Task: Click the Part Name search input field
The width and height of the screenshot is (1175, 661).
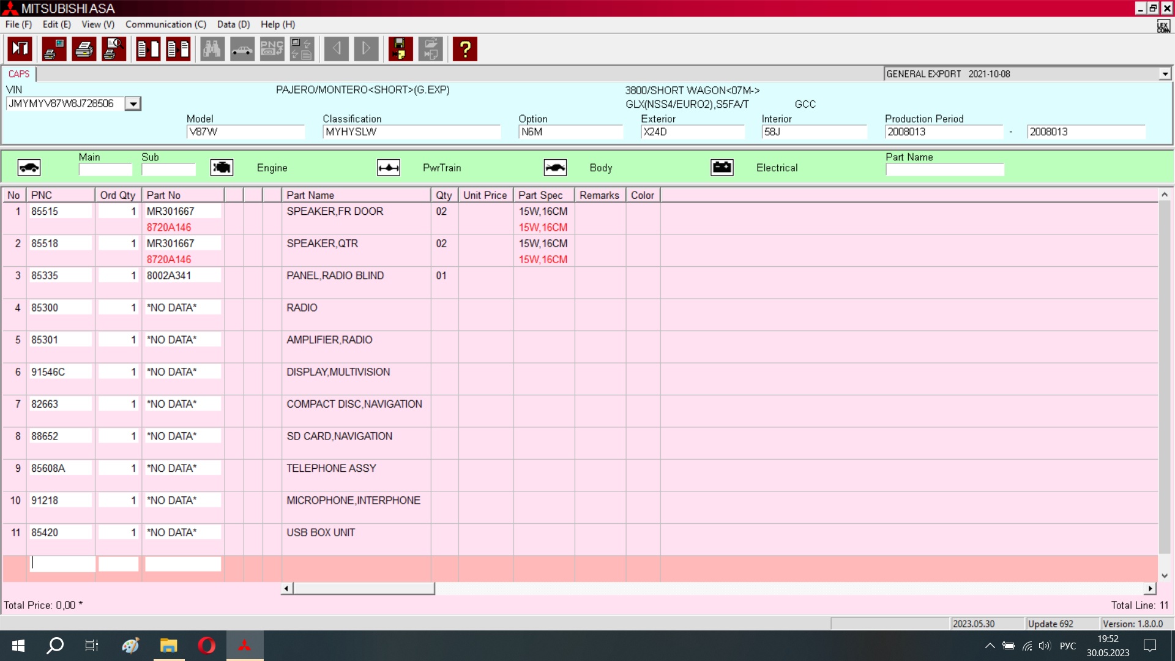Action: click(944, 170)
